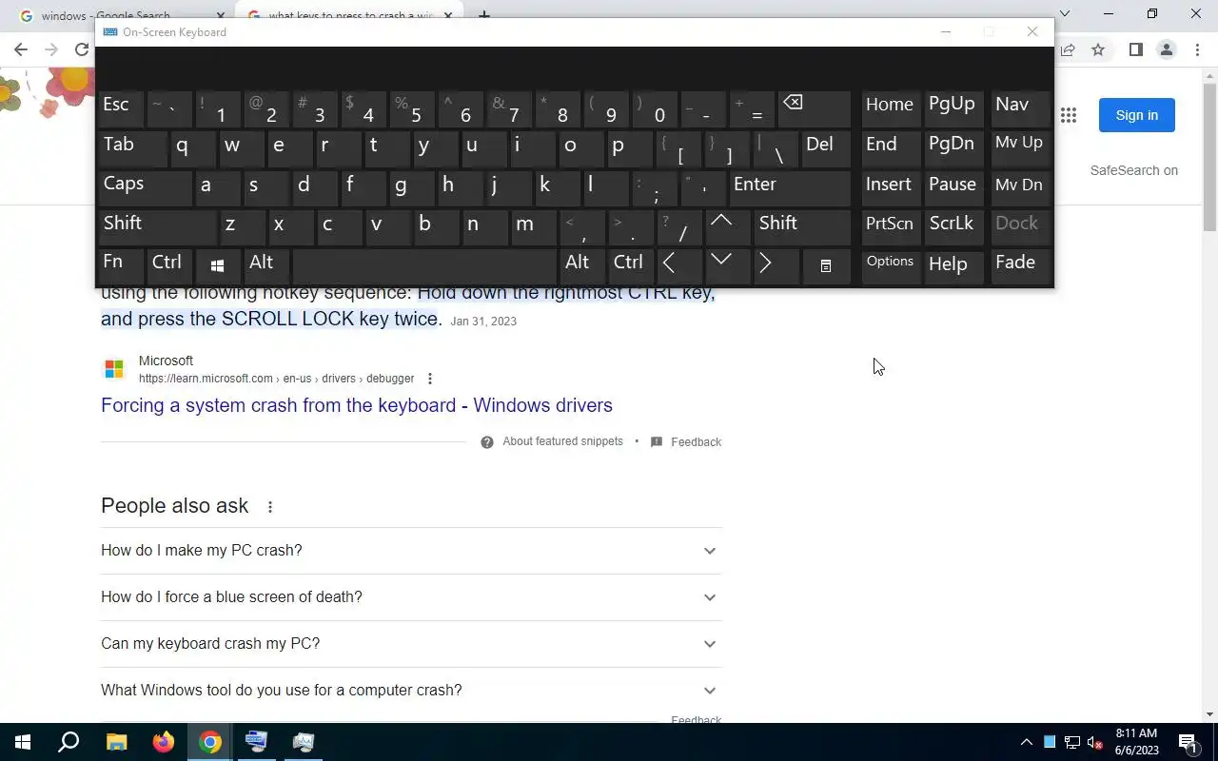Open Chrome three-dot menu

(x=1198, y=49)
